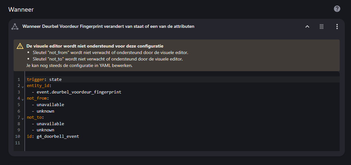Click the 'Wanneer Deurbel Voordeur Fingerprint' header title
The image size is (351, 165).
point(108,27)
